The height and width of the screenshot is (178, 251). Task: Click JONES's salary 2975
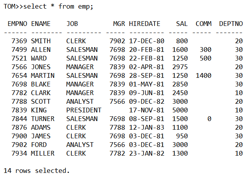pyautogui.click(x=180, y=67)
